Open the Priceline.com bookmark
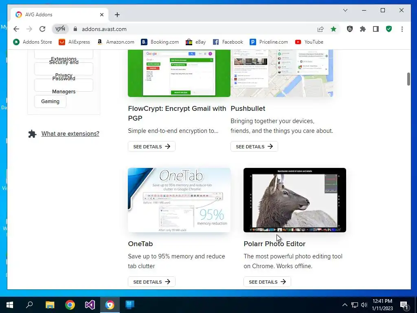This screenshot has width=417, height=313. click(x=269, y=42)
